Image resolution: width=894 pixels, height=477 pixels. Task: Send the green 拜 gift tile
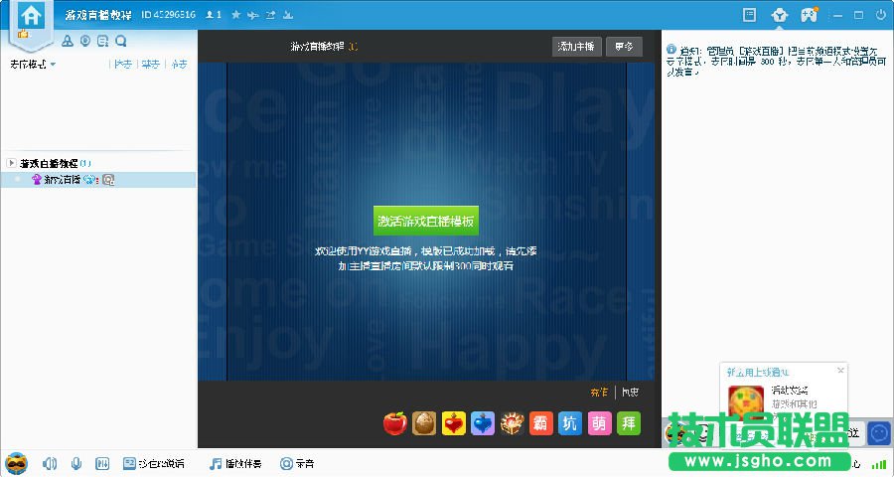coord(629,423)
